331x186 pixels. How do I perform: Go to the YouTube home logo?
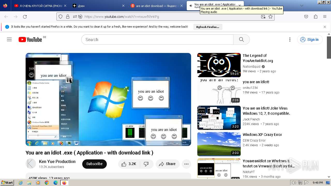pyautogui.click(x=30, y=40)
